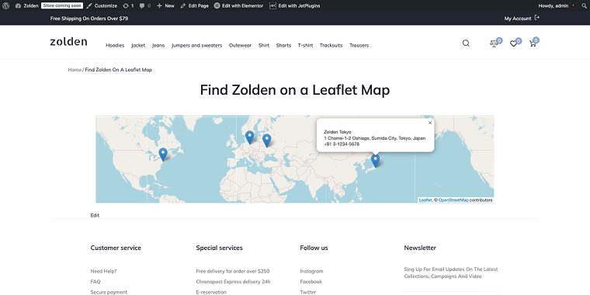Image resolution: width=590 pixels, height=295 pixels.
Task: Open the Tracksuits category
Action: tap(331, 45)
